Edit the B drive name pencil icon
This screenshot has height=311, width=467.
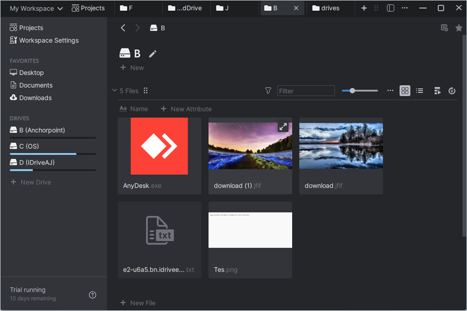pos(153,54)
